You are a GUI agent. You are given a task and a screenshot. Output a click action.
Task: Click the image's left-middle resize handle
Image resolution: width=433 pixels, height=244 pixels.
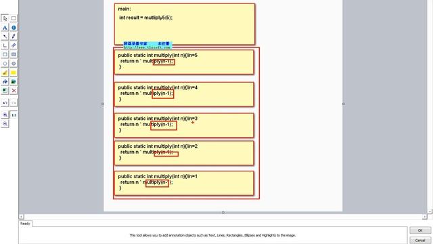pyautogui.click(x=103, y=104)
